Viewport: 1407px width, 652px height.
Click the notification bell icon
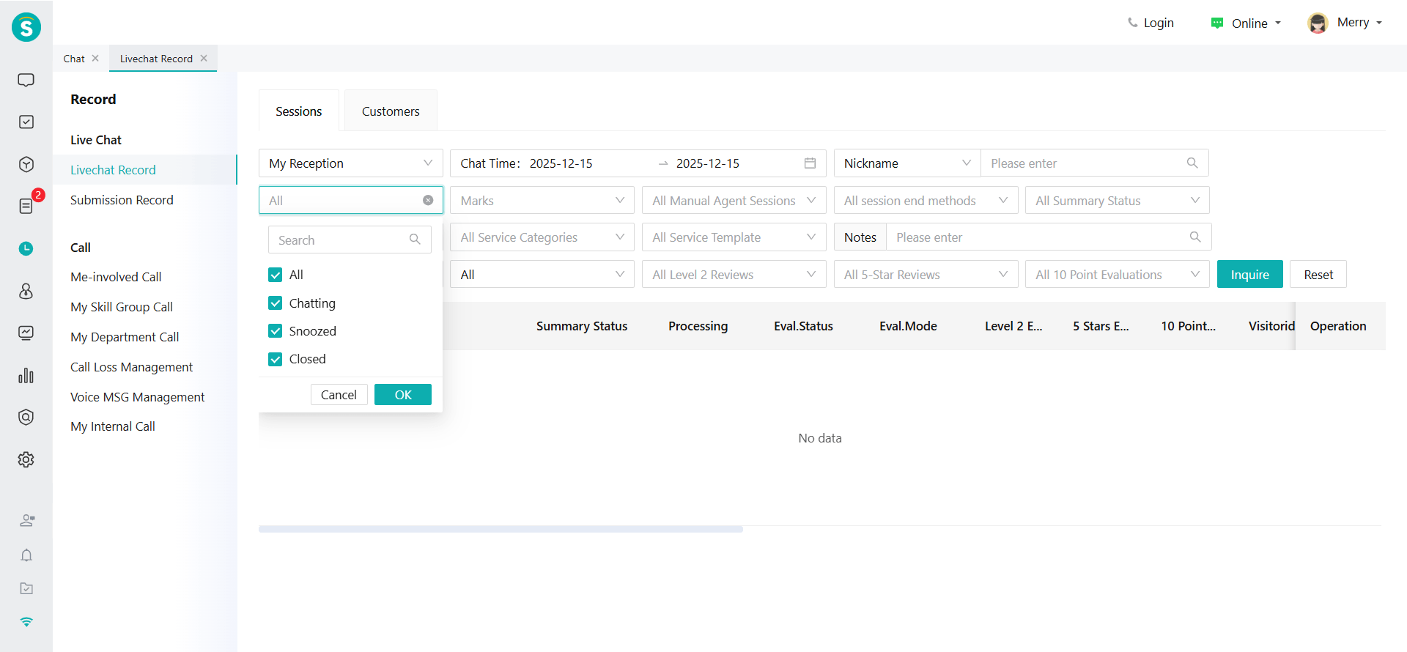click(x=26, y=555)
